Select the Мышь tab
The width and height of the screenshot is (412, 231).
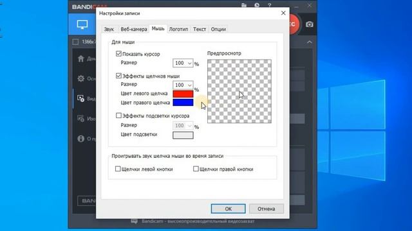click(158, 28)
